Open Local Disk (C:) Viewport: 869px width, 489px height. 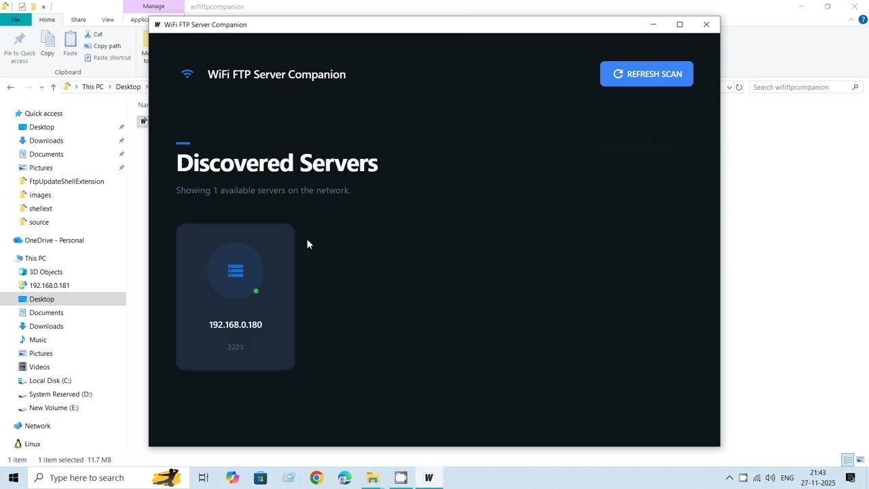50,380
